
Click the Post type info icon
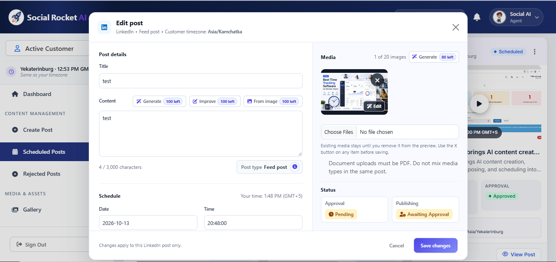295,167
